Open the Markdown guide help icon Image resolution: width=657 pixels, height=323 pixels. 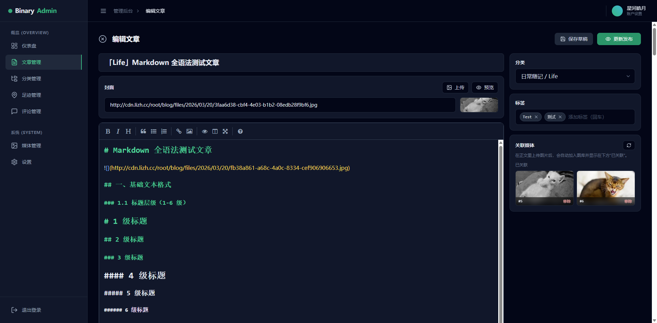pos(240,131)
